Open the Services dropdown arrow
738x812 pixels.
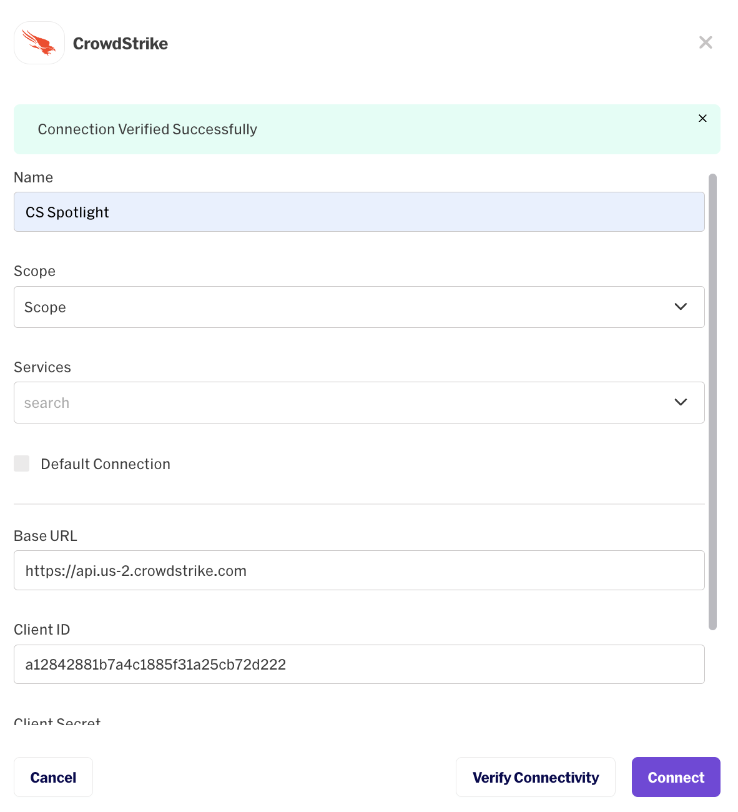(681, 402)
